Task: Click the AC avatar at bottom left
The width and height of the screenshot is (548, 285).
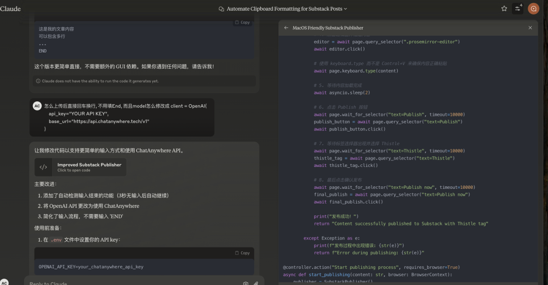Action: (4, 282)
